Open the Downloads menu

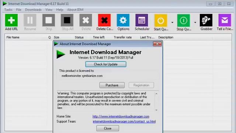coord(33,10)
